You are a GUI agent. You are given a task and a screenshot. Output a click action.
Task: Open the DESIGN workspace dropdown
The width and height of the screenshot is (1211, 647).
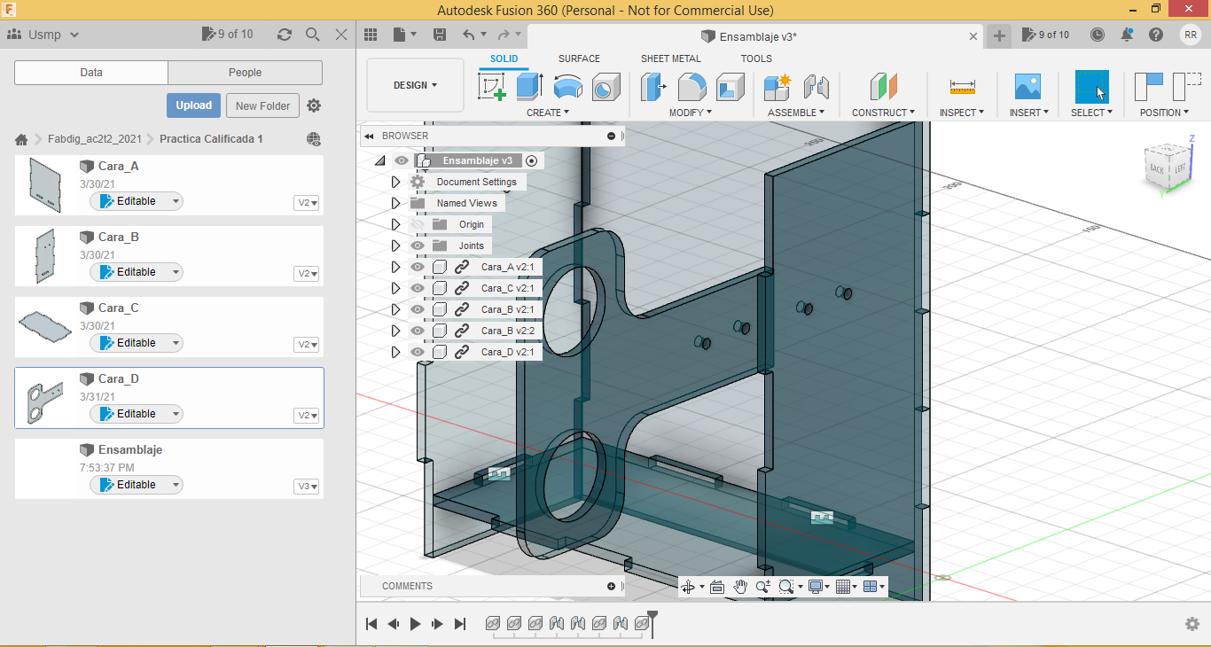pyautogui.click(x=415, y=86)
